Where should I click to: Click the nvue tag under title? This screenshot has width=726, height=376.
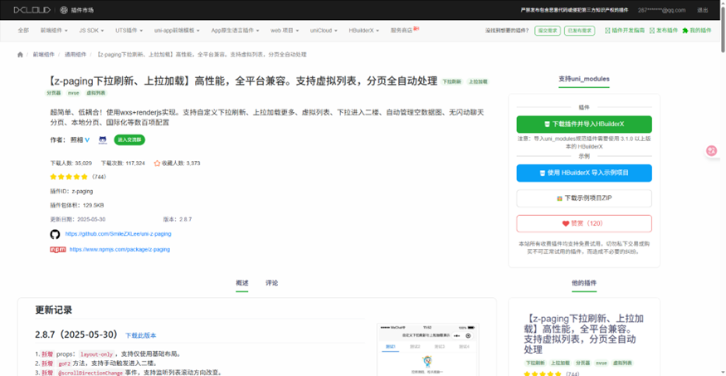73,93
